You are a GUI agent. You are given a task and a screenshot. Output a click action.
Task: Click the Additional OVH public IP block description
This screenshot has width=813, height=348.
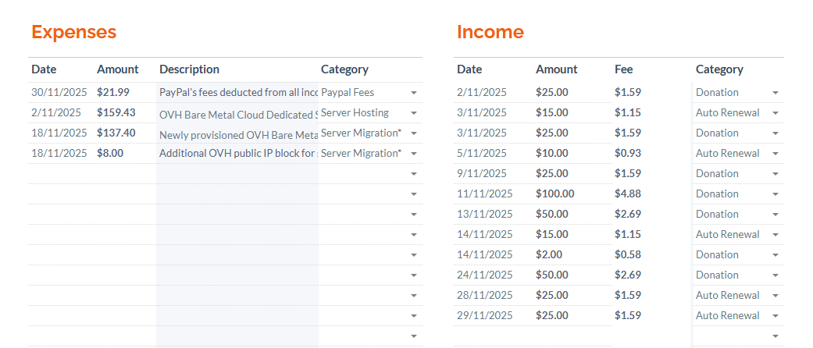(x=237, y=154)
